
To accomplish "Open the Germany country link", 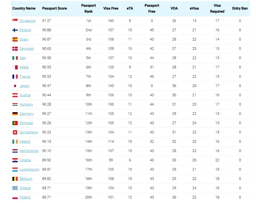I will pos(27,114).
